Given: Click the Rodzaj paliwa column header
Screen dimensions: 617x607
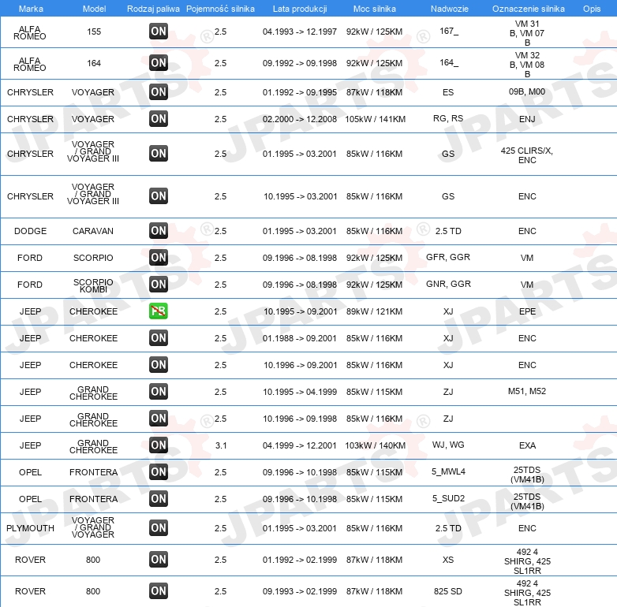Looking at the screenshot, I should point(153,9).
